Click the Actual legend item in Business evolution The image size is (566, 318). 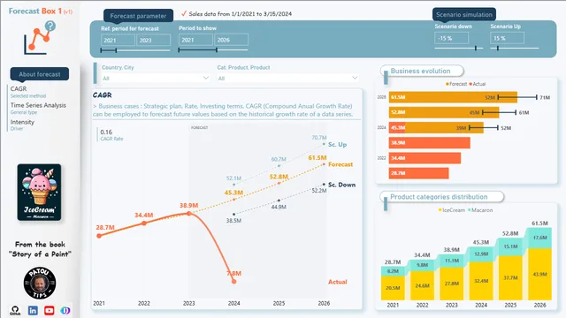[x=478, y=84]
